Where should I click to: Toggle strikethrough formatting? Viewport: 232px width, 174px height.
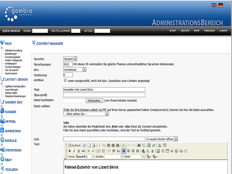(83, 151)
